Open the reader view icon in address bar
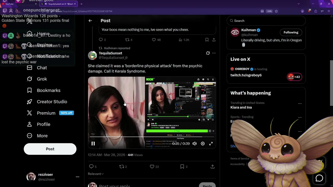The width and height of the screenshot is (333, 187). [x=262, y=11]
